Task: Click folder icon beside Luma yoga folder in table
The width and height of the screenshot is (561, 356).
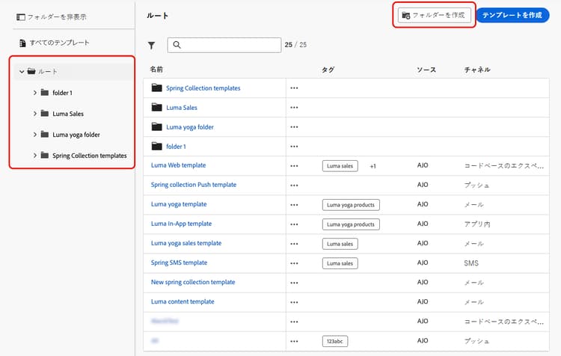Action: [x=157, y=126]
